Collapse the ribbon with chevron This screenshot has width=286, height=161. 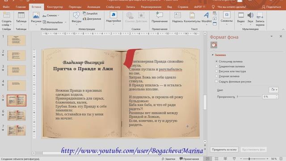click(283, 30)
